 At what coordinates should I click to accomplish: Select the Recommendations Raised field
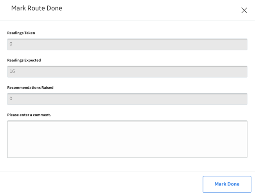click(x=127, y=99)
